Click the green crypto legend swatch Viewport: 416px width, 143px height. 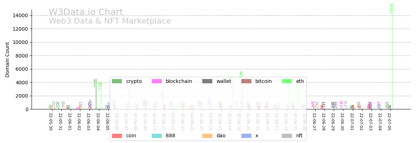pyautogui.click(x=117, y=82)
